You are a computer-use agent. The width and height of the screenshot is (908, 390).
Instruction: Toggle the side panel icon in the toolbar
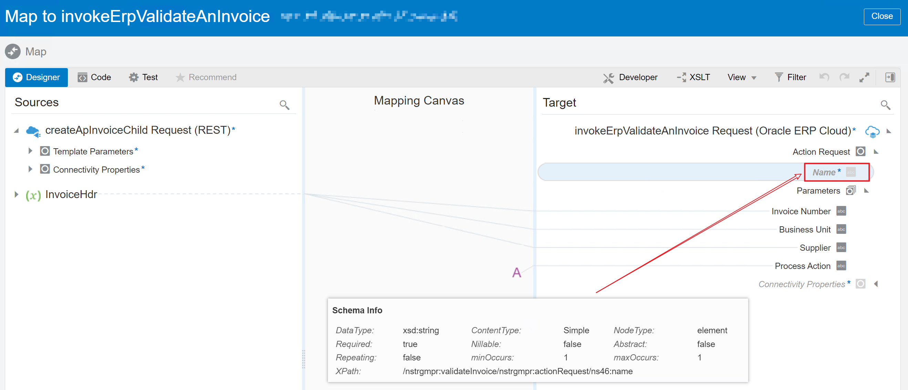890,77
